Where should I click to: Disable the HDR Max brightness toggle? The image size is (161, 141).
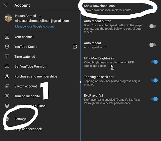(x=154, y=62)
